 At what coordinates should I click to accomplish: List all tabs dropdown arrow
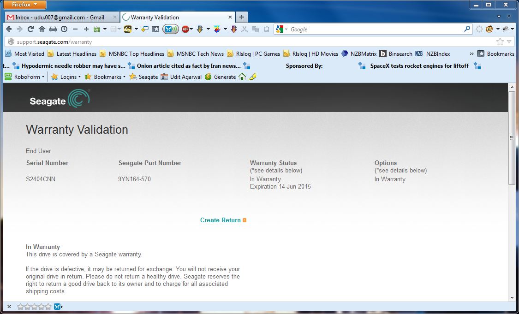tap(499, 17)
